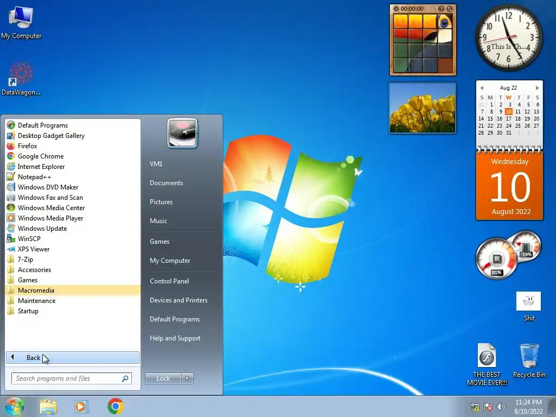This screenshot has width=556, height=417.
Task: Click the network tray icon
Action: tap(475, 407)
